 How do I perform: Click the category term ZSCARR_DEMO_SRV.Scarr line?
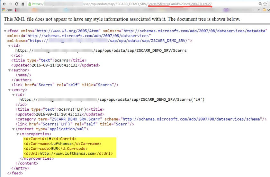point(141,119)
